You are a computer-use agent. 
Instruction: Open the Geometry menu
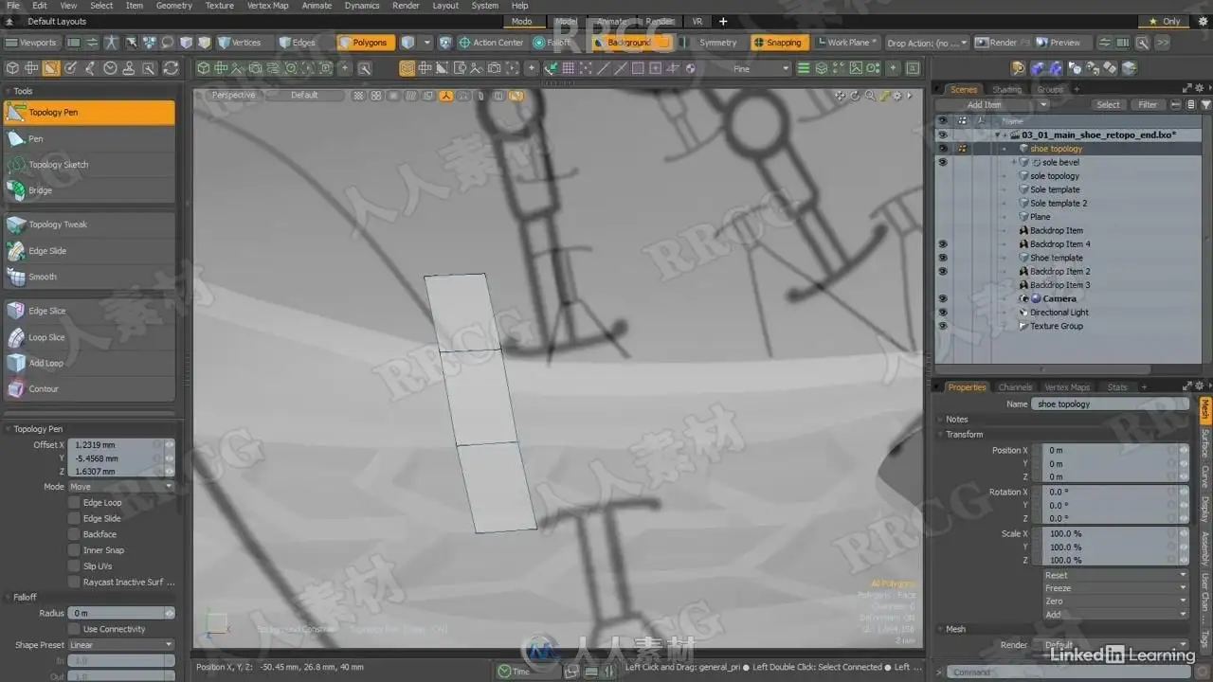click(173, 6)
